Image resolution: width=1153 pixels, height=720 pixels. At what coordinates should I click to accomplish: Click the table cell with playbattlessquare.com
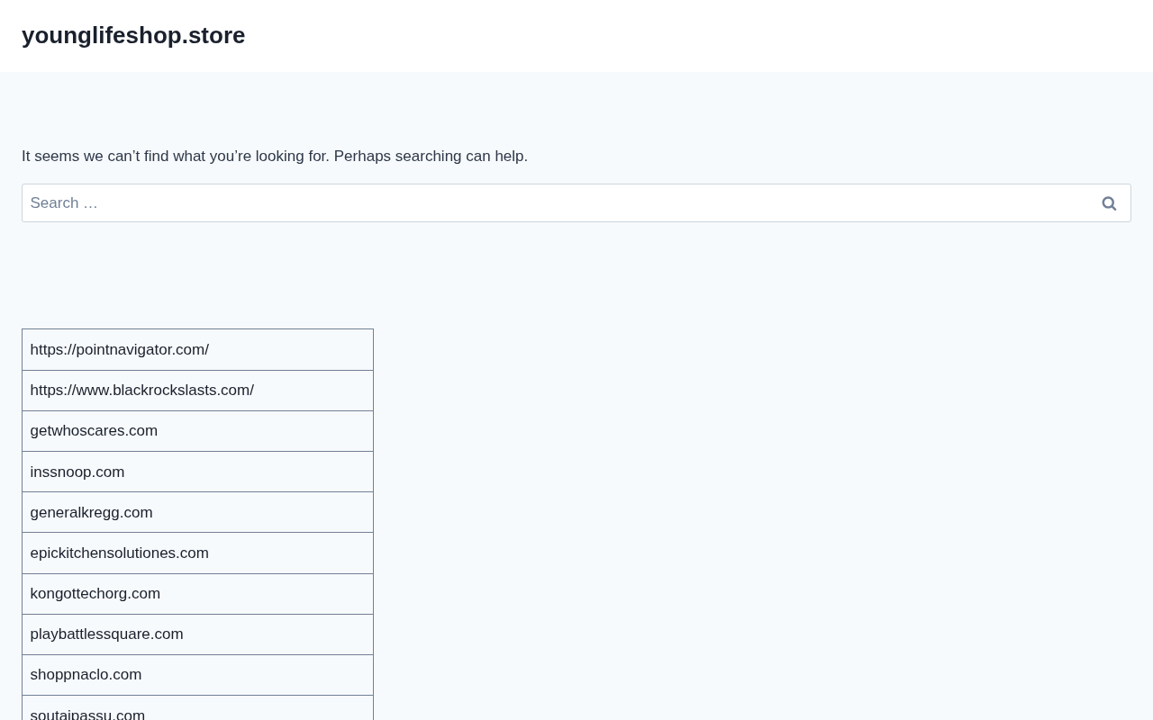pos(197,634)
